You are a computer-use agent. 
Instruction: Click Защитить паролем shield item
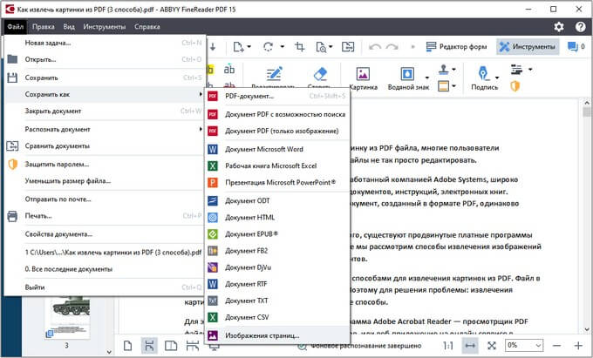[57, 163]
